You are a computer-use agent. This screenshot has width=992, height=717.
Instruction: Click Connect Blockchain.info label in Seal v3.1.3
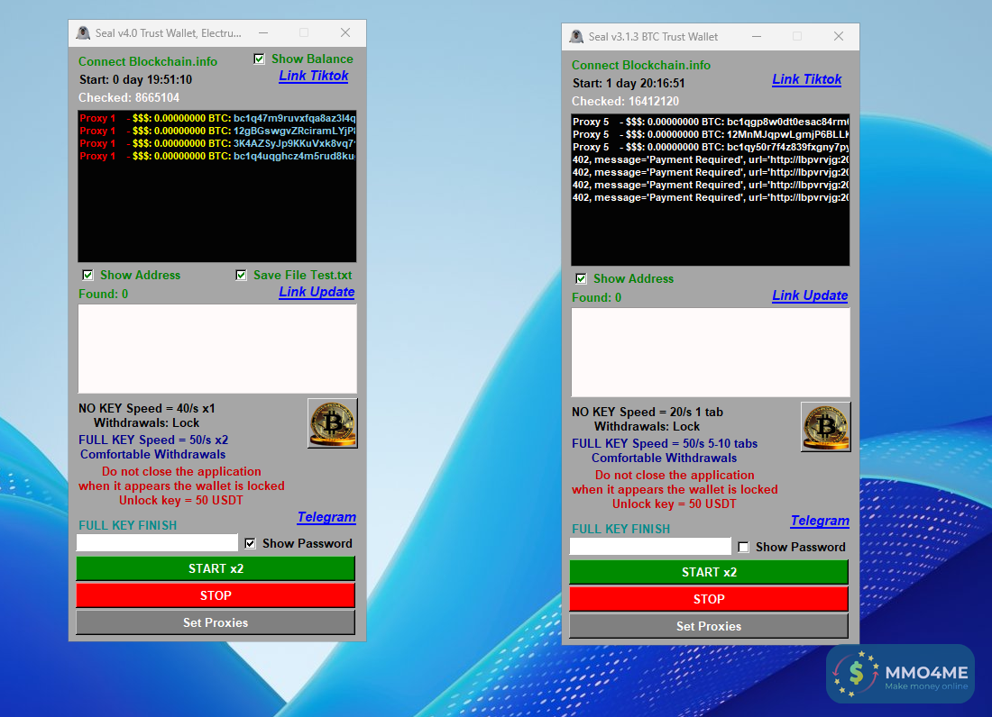641,65
